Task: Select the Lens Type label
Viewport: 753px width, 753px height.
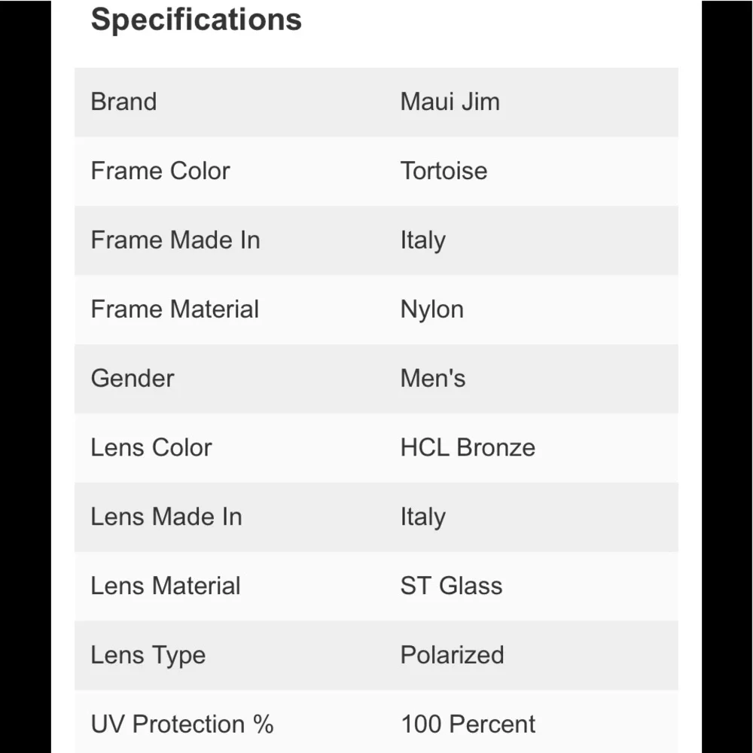Action: tap(148, 656)
